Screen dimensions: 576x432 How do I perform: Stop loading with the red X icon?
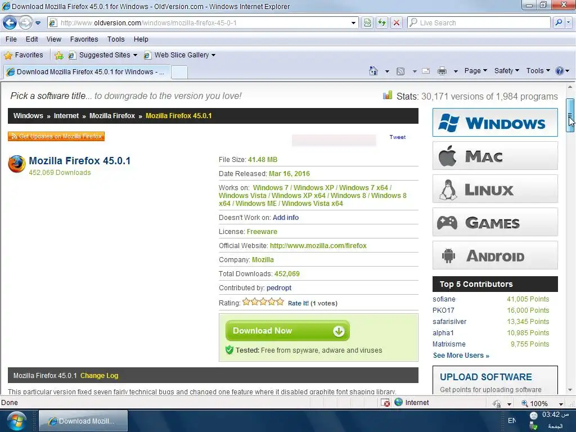[397, 22]
